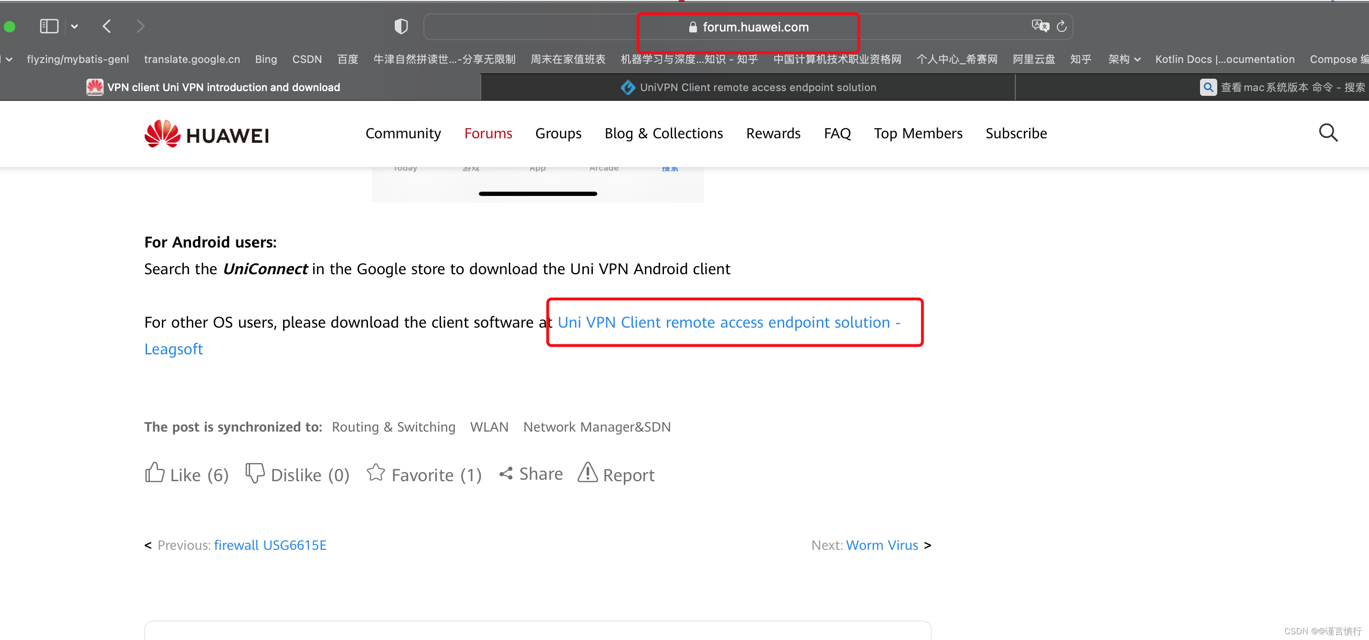The height and width of the screenshot is (640, 1369).
Task: Expand the sidebar options chevron
Action: point(74,26)
